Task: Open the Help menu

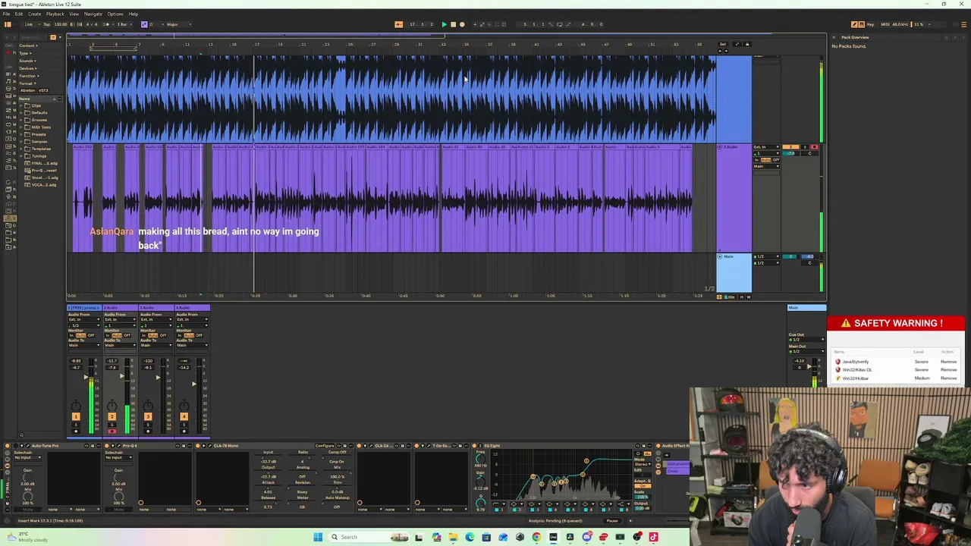Action: pos(134,14)
